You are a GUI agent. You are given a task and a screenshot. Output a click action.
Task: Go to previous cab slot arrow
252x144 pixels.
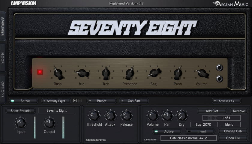(x=210, y=118)
